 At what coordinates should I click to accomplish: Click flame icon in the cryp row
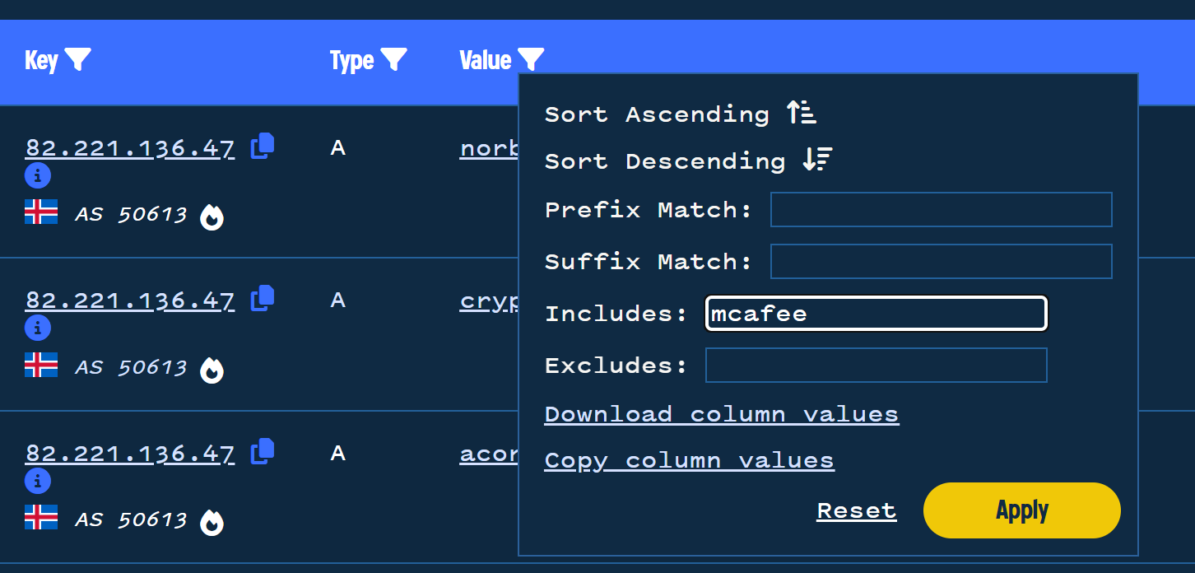click(x=212, y=370)
